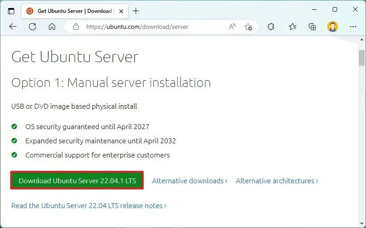Go back to the previous page

click(x=13, y=27)
